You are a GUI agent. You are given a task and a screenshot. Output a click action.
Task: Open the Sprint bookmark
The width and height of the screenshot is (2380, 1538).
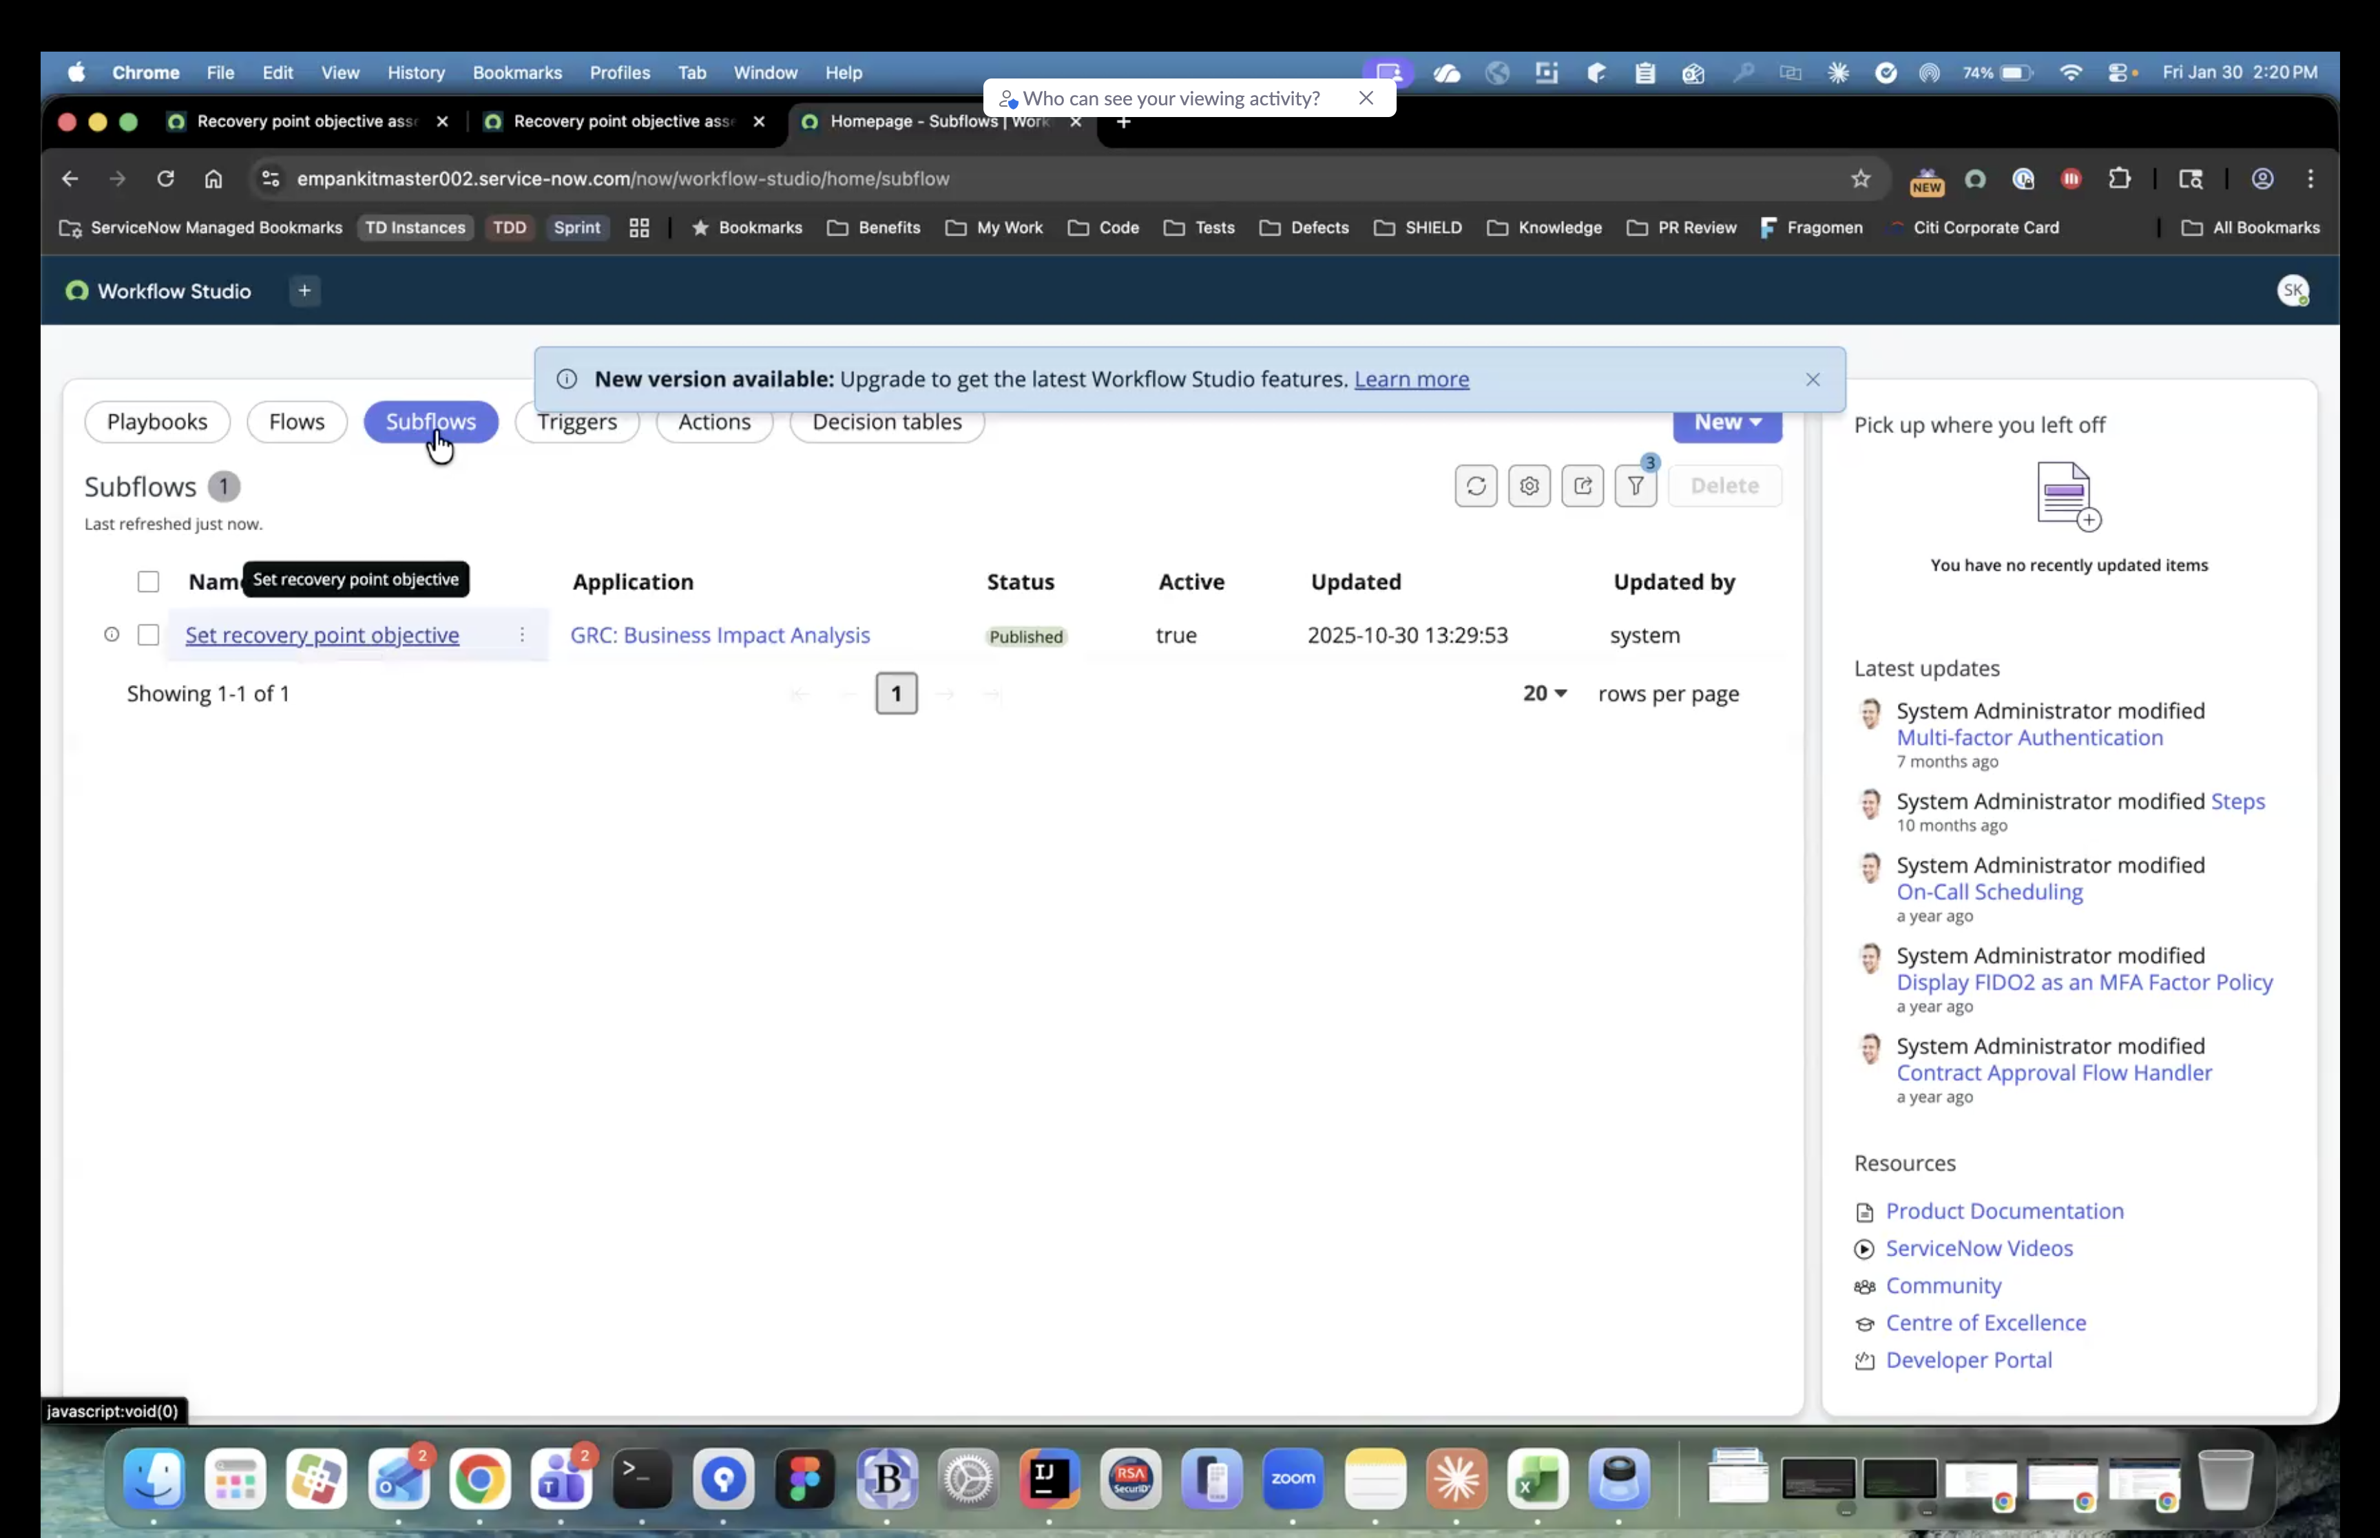coord(576,228)
